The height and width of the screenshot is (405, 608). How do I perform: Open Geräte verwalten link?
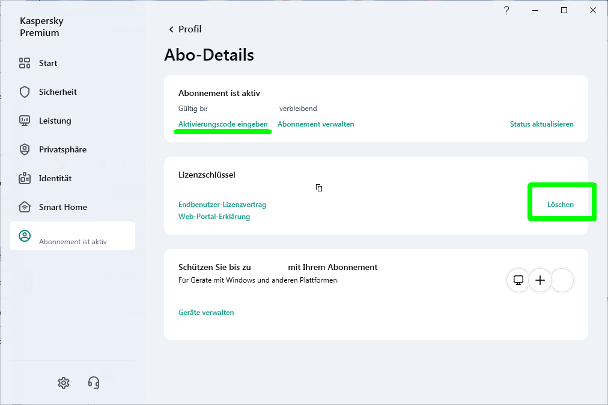tap(206, 313)
